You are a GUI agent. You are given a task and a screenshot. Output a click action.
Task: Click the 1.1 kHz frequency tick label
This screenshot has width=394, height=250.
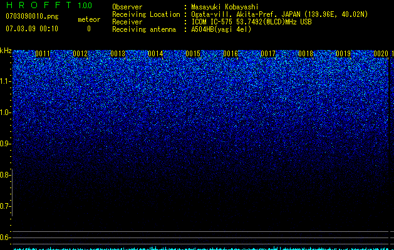4,81
